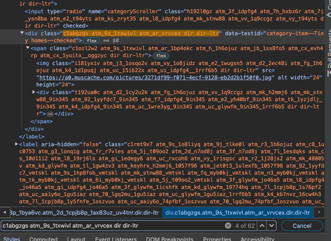Open the Layout tab
Image resolution: width=331 pixels, height=241 pixels.
[x=76, y=239]
